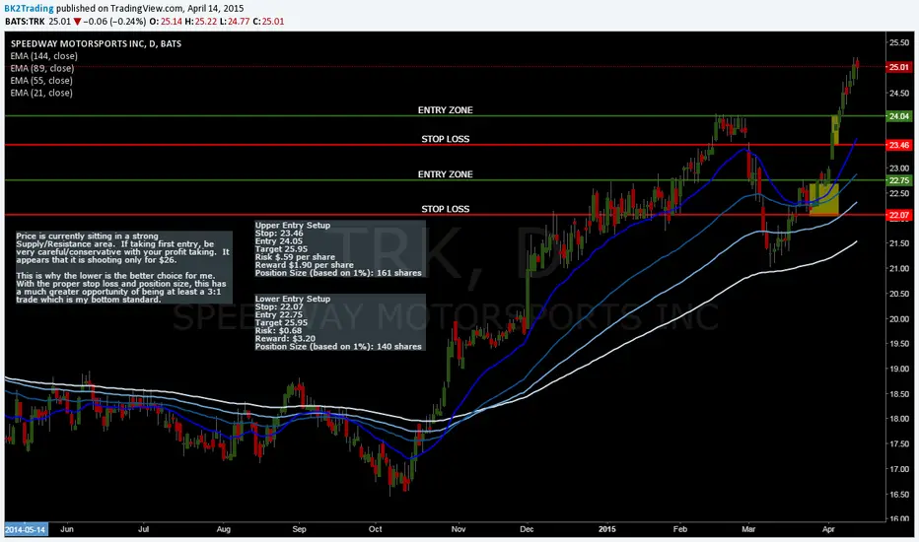Click the Feb label on the time axis
Viewport: 919px width, 542px height.
pos(679,529)
